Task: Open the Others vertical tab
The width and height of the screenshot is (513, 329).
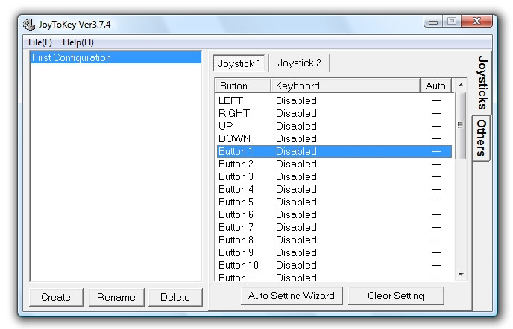Action: point(482,138)
